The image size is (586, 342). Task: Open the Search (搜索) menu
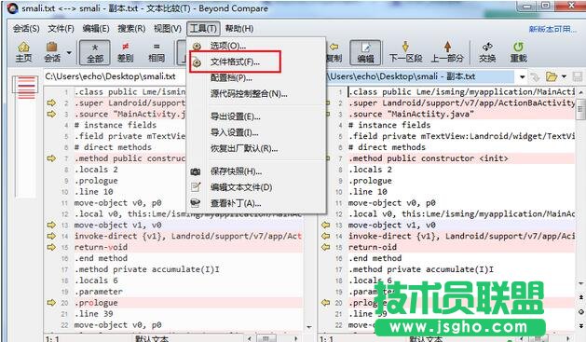tap(131, 28)
